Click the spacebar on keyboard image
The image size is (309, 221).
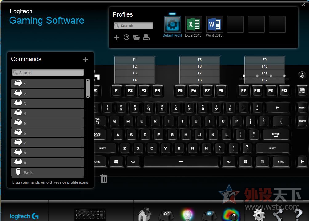181,162
